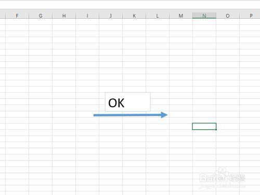The height and width of the screenshot is (195, 260).
Task: Select column L header
Action: point(158,16)
